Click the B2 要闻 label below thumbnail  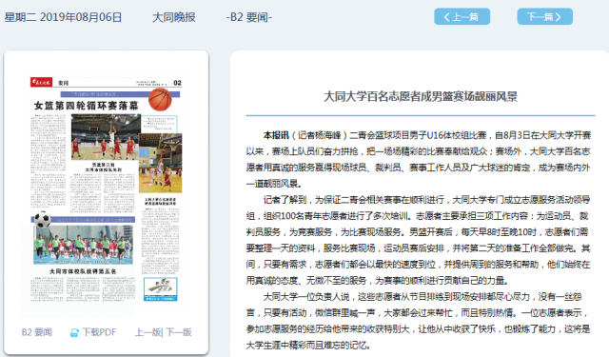point(37,332)
